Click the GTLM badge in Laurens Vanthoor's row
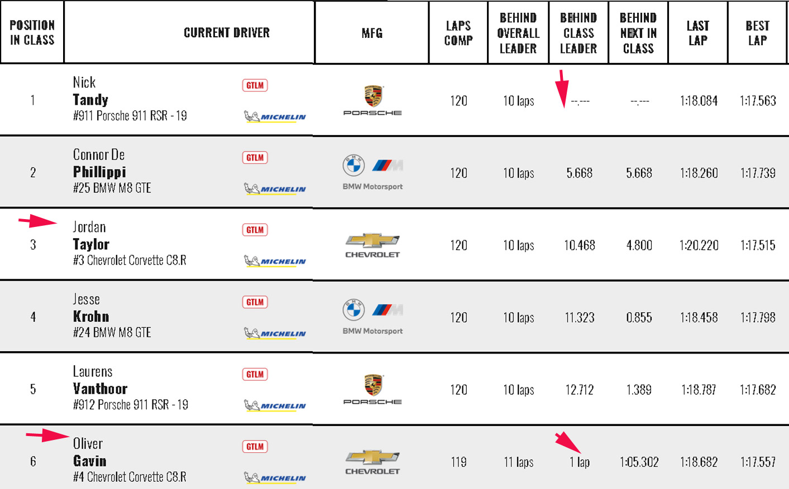The image size is (789, 489). point(255,374)
